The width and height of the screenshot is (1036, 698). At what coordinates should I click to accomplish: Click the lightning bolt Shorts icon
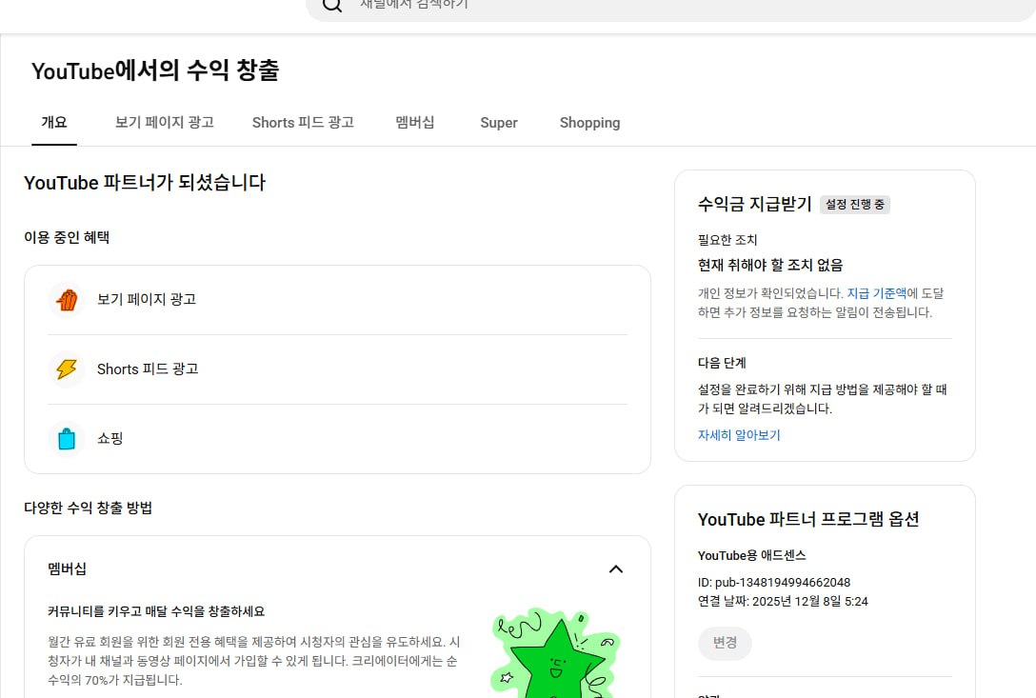click(x=67, y=369)
